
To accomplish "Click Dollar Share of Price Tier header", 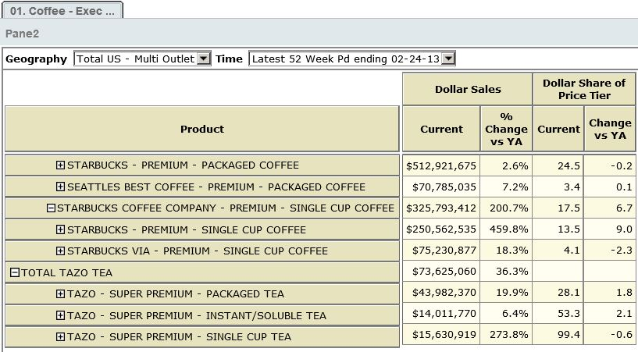I will (x=584, y=89).
